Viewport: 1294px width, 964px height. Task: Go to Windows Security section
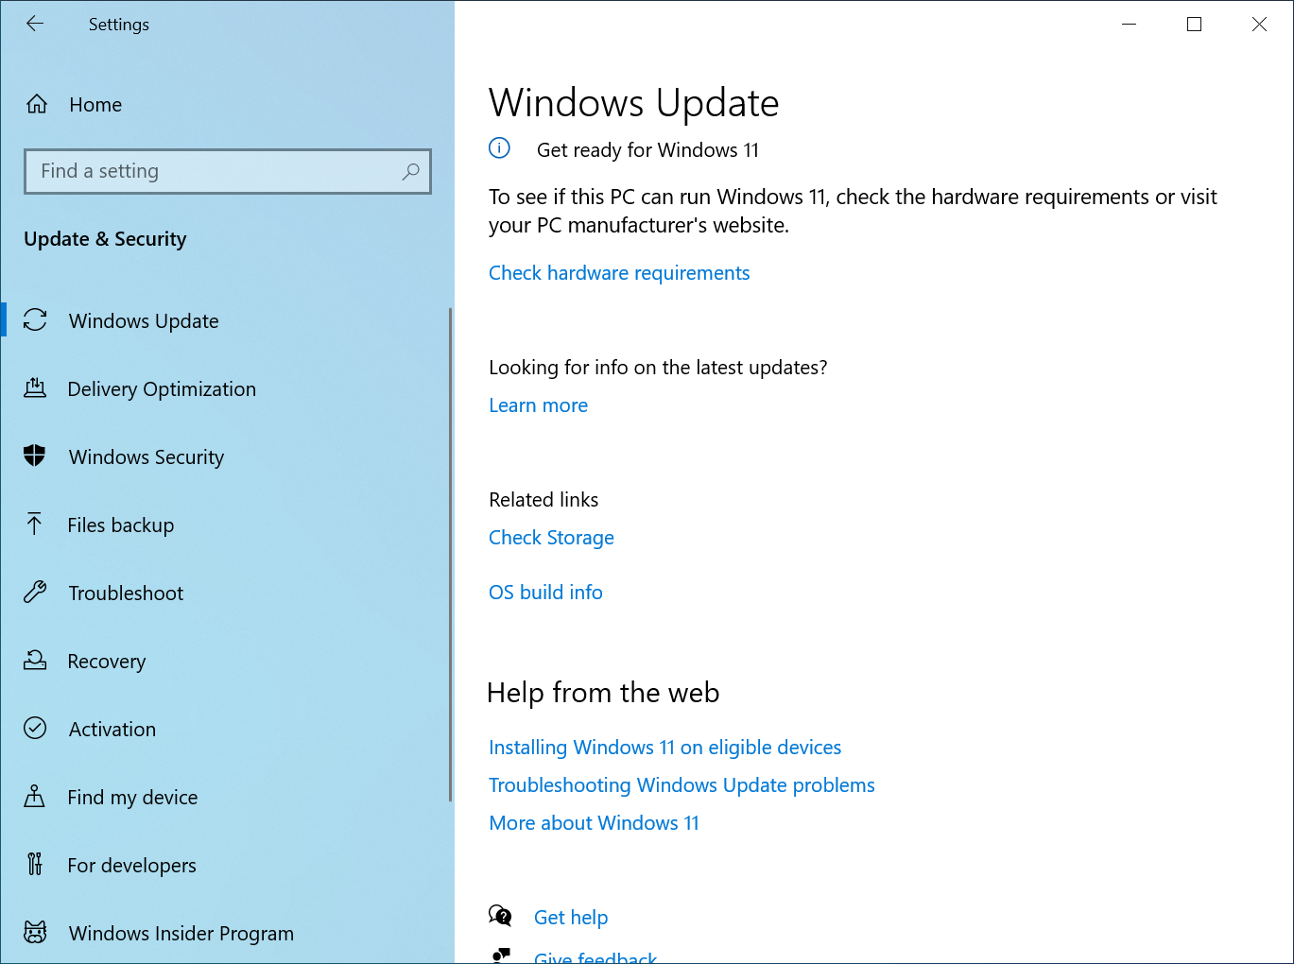227,456
